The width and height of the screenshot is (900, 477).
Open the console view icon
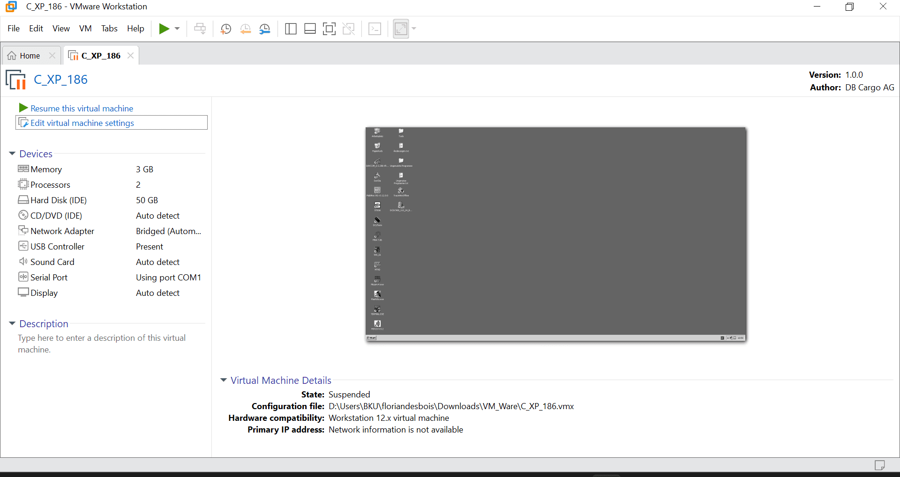[x=375, y=29]
